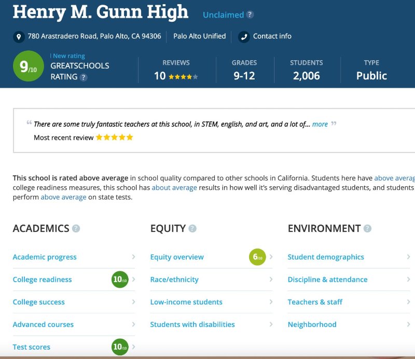The image size is (415, 359).
Task: Open the GreatSchools Rating help question mark
Action: (x=84, y=77)
